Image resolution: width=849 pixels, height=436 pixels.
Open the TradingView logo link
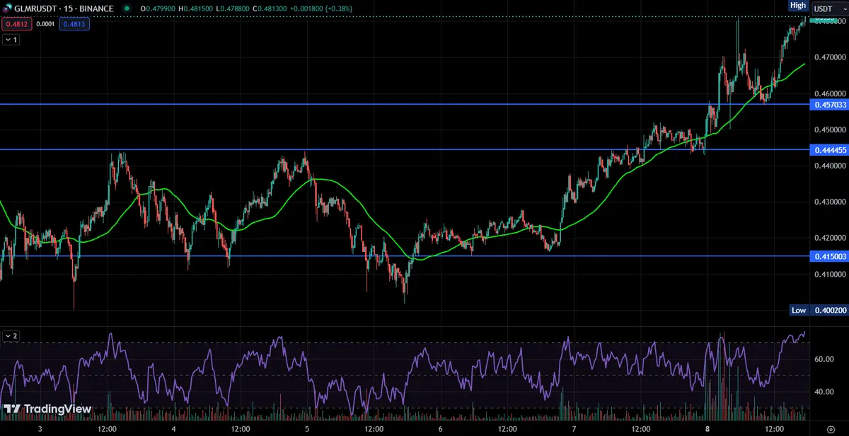click(x=47, y=409)
